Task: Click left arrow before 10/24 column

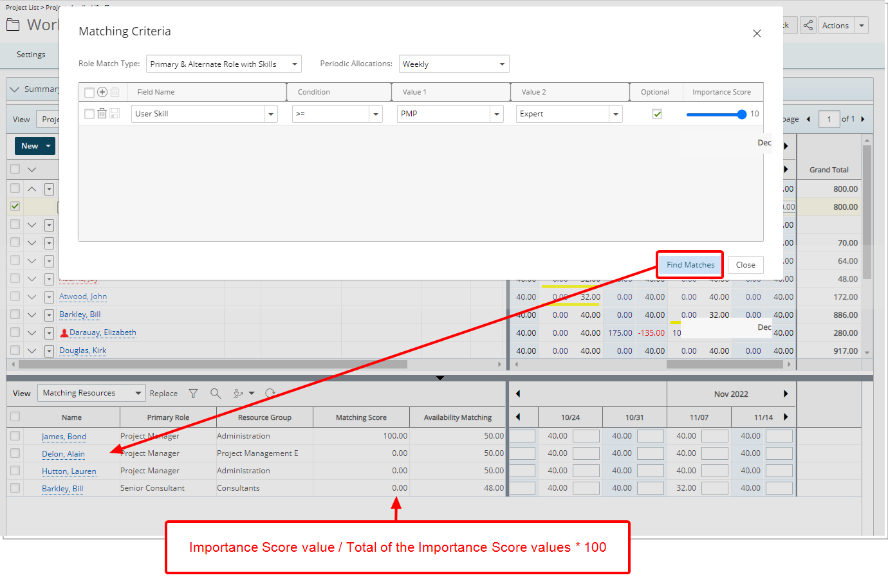Action: click(517, 417)
